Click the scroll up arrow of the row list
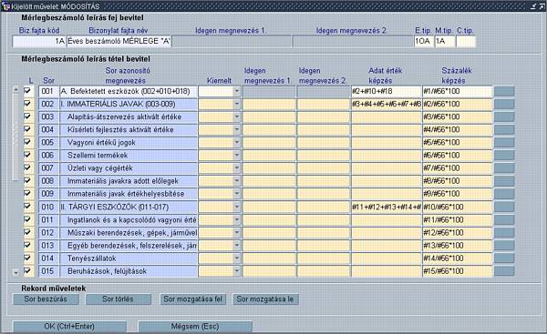Viewport: 547px width, 334px height. pos(15,89)
